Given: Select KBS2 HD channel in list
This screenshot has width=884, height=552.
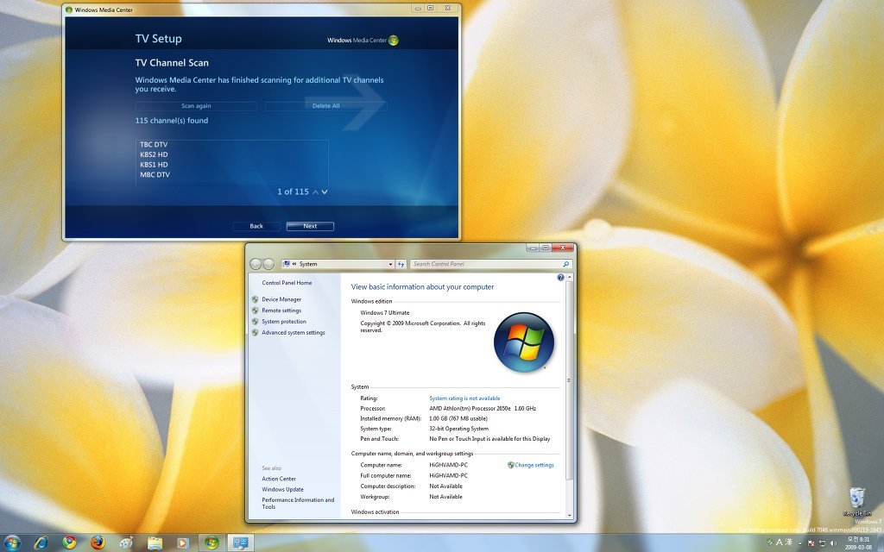Looking at the screenshot, I should click(155, 154).
